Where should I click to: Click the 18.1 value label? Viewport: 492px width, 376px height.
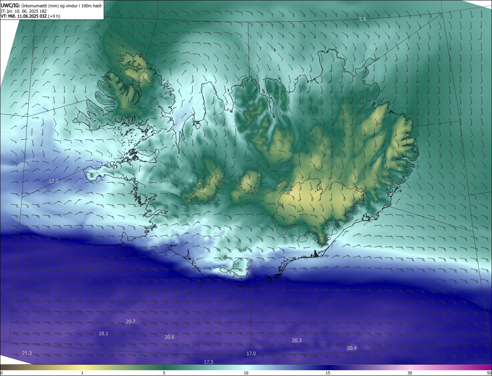pyautogui.click(x=103, y=333)
